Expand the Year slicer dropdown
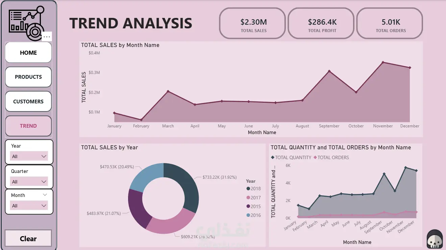446x250 pixels. point(29,156)
